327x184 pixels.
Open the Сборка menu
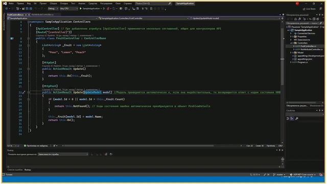(x=53, y=4)
